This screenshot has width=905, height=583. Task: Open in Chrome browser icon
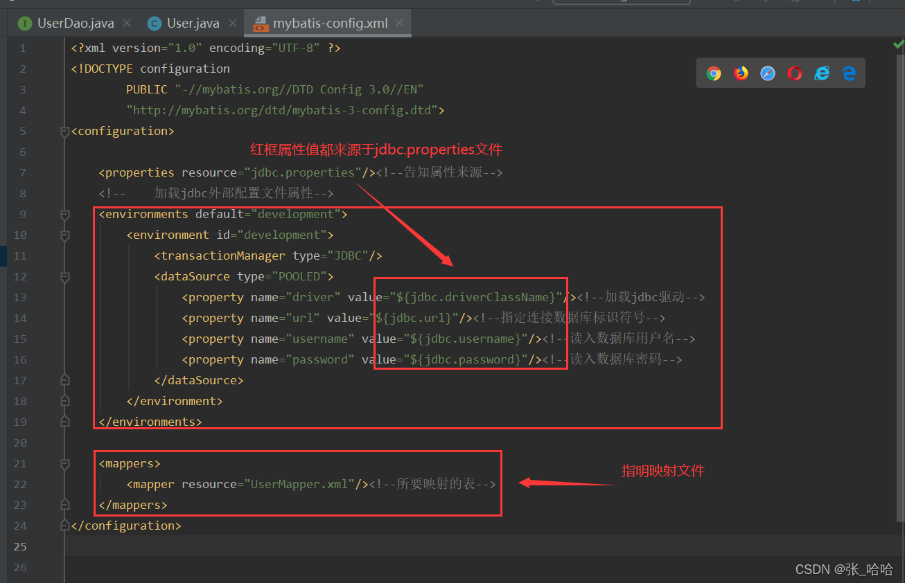(x=714, y=73)
